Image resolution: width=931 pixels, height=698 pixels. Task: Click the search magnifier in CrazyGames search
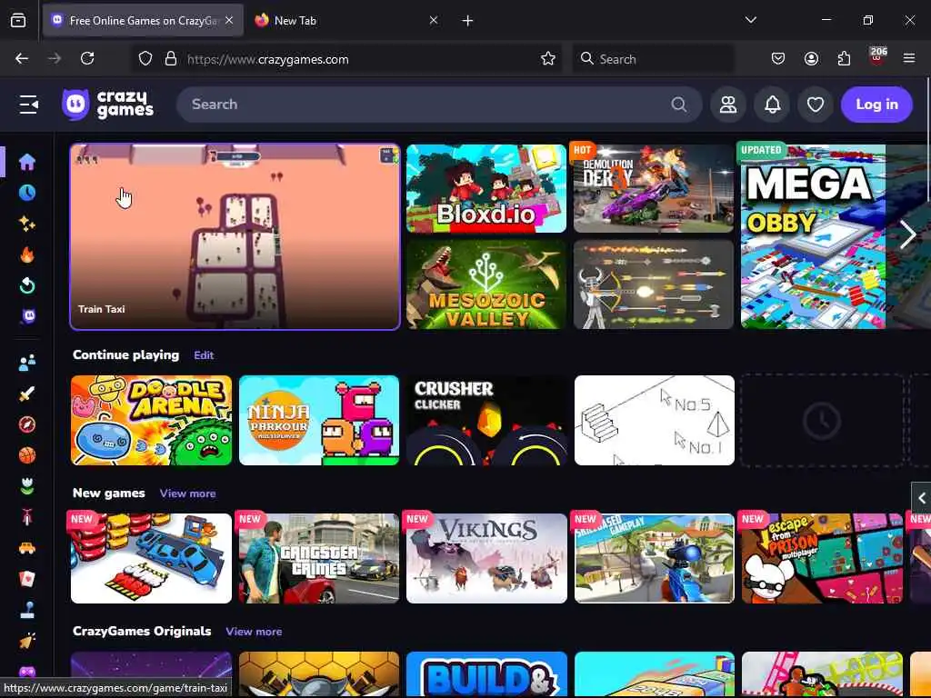(678, 105)
